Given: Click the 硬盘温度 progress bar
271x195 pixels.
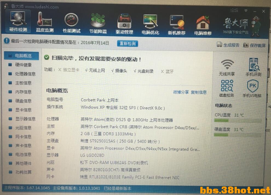Looking at the screenshot, I should tap(237, 135).
